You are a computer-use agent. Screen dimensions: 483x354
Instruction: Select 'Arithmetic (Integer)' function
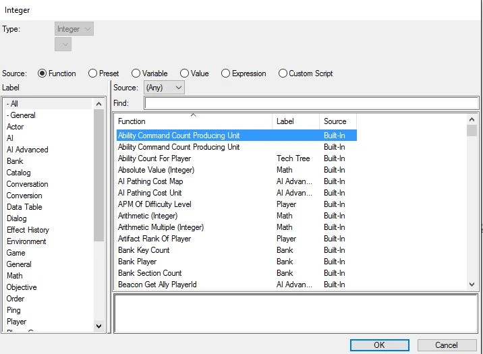(237, 216)
